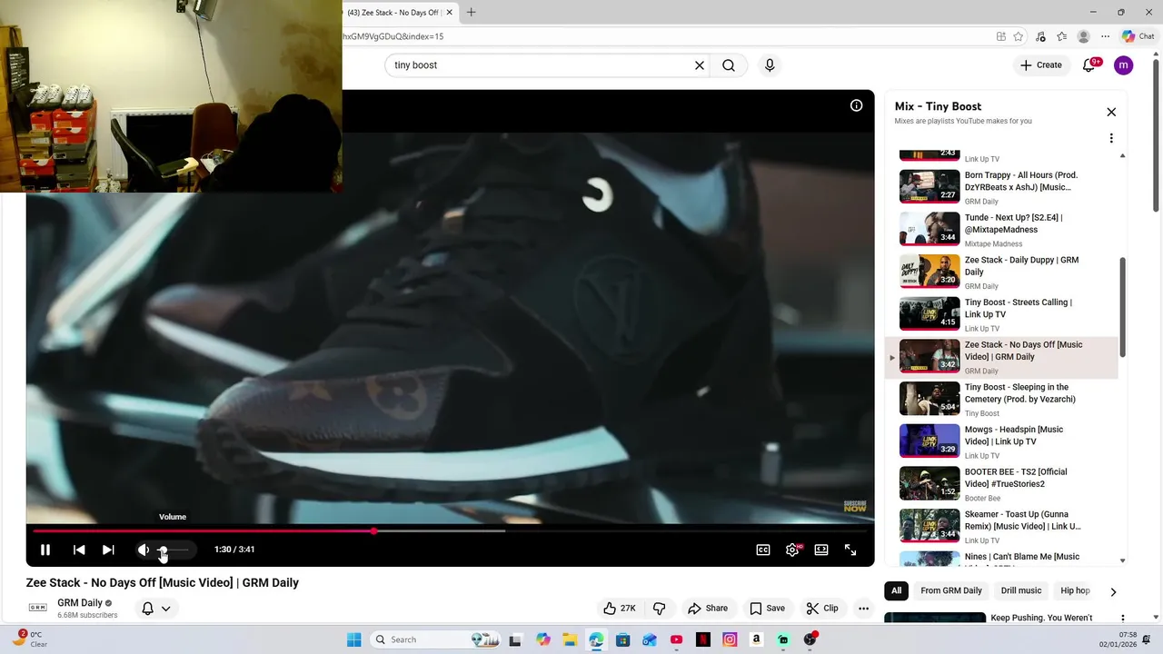Open the GRM Daily channel avatar
The width and height of the screenshot is (1163, 654).
click(37, 608)
